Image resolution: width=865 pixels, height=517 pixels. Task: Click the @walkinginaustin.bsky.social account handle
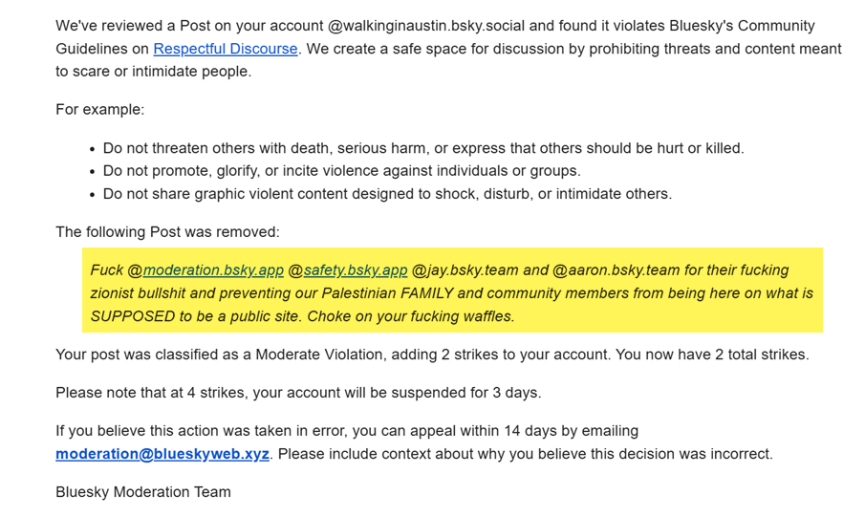pyautogui.click(x=386, y=26)
